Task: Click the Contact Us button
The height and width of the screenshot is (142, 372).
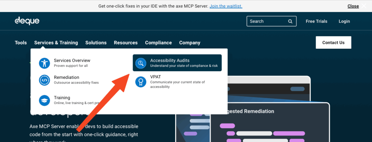Action: pyautogui.click(x=333, y=43)
